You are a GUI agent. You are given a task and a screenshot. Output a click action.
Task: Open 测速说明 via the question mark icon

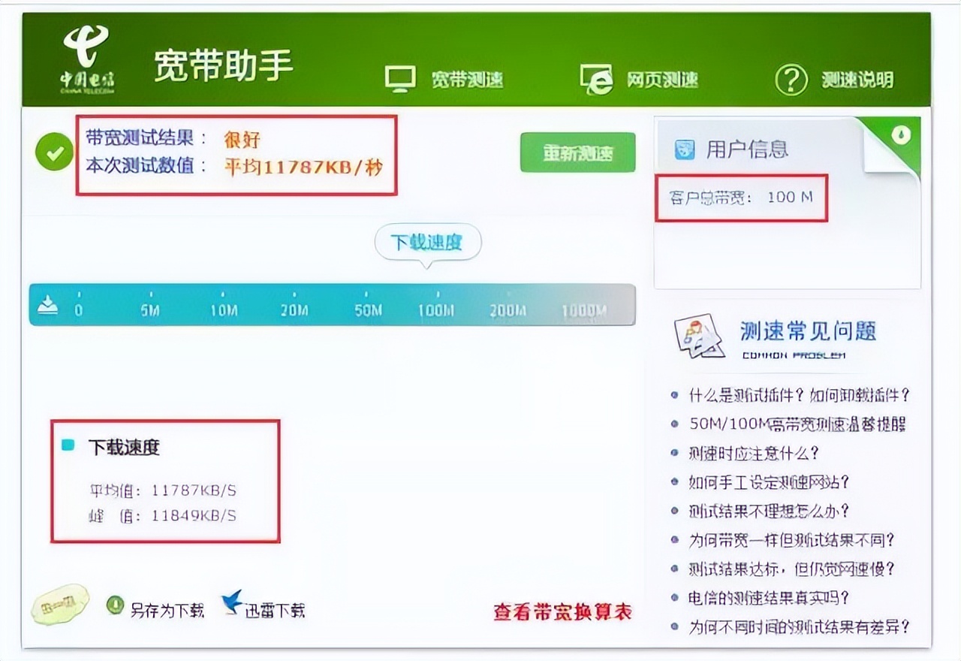[x=792, y=78]
